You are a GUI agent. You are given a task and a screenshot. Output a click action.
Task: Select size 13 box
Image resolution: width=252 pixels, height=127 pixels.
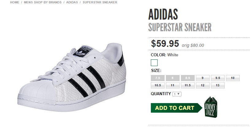coord(218,85)
